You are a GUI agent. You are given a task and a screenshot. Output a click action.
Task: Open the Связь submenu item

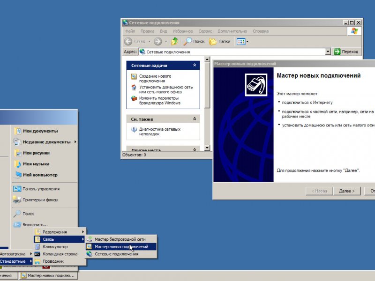(x=60, y=239)
